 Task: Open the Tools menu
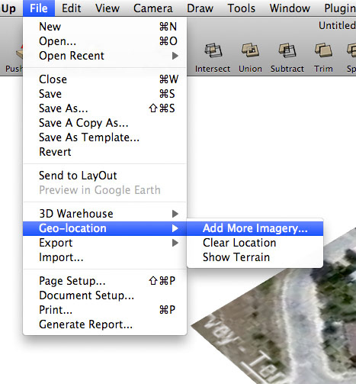241,8
